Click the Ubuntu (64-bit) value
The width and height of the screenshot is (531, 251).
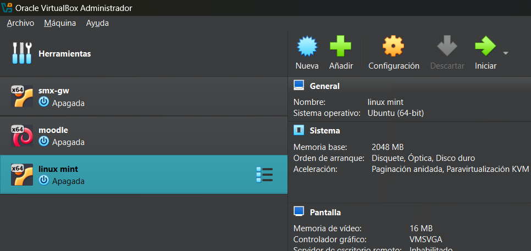[396, 113]
